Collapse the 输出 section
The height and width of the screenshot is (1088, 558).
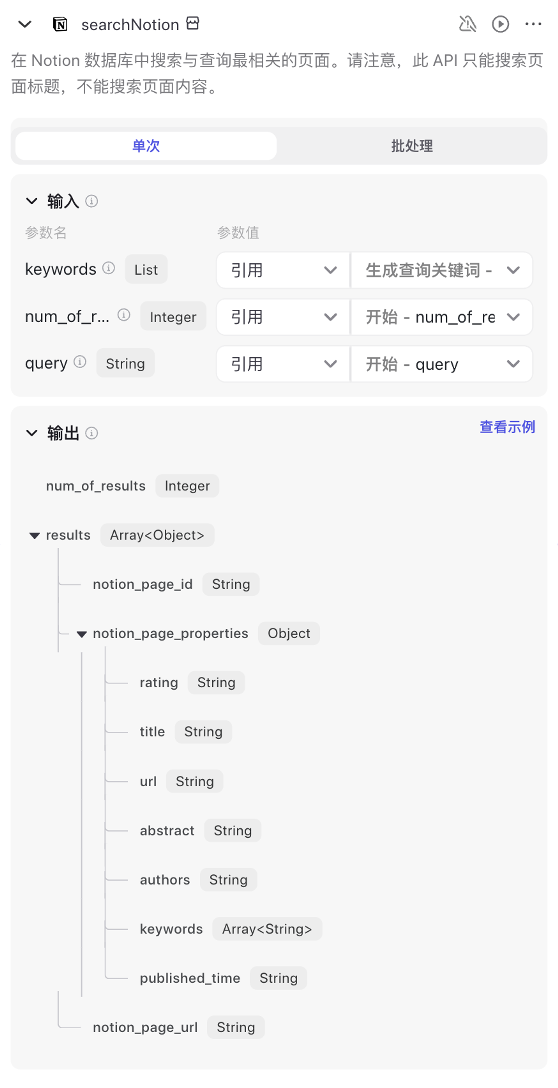point(32,433)
